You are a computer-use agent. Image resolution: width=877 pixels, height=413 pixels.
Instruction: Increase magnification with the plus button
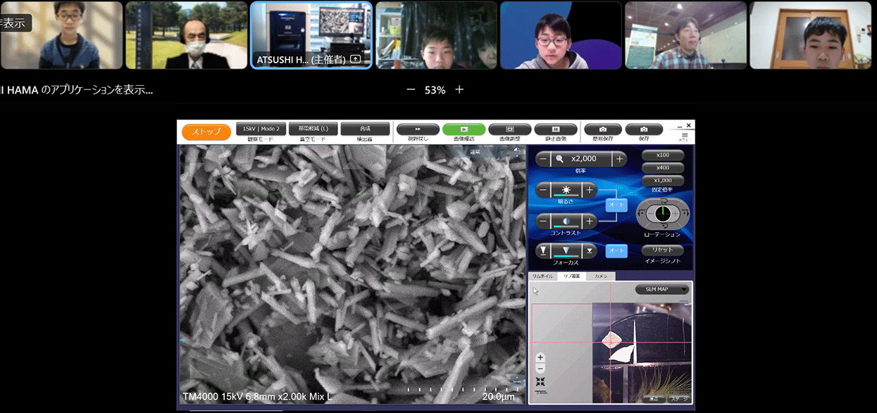click(619, 159)
